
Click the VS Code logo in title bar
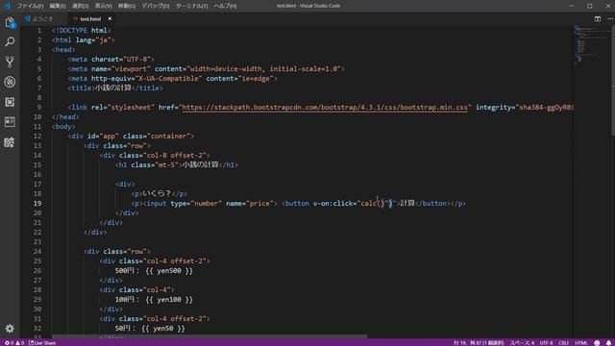[x=7, y=6]
